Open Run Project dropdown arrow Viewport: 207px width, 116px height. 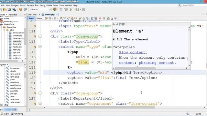pyautogui.click(x=74, y=9)
